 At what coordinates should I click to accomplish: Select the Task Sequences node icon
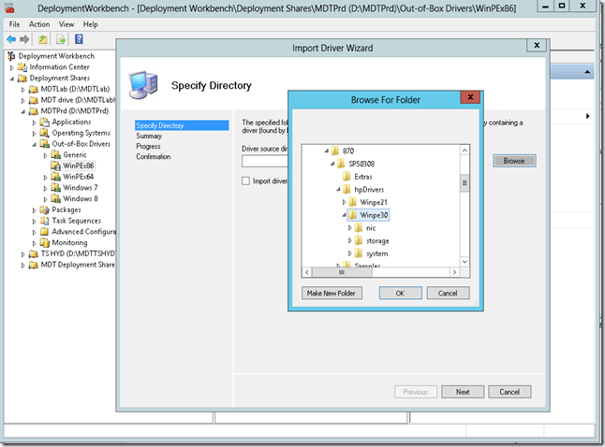(44, 221)
